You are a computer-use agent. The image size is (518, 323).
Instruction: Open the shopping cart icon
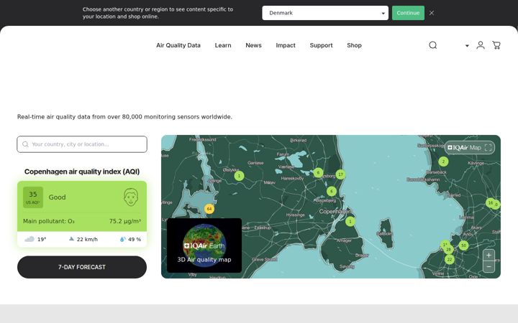(496, 45)
